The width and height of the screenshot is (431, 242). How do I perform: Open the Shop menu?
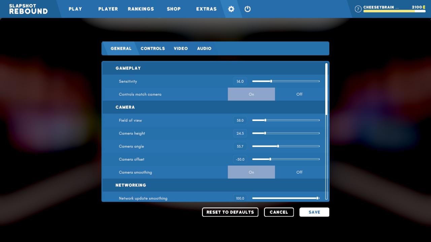[174, 9]
